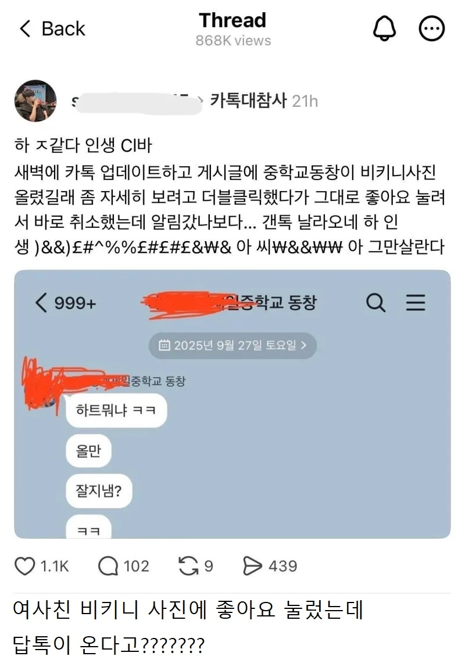Open the 102 replies count
The width and height of the screenshot is (465, 667).
click(136, 566)
